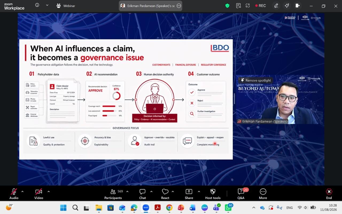Start camera with the Video button

pyautogui.click(x=39, y=194)
